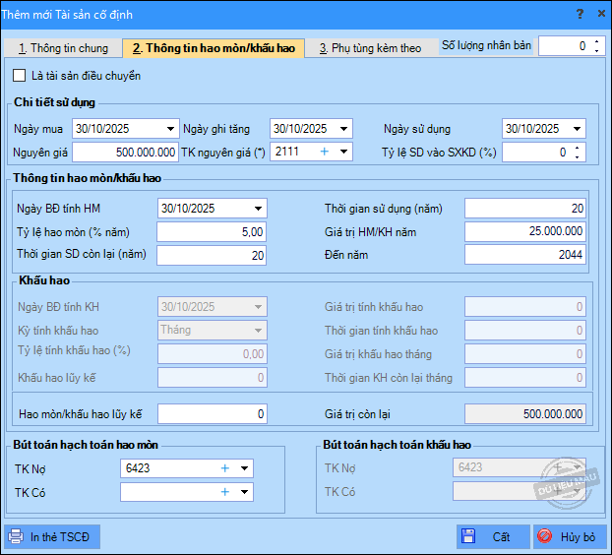Viewport: 612px width, 555px height.
Task: Click the red cancel icon on Hủy bỏ
Action: (545, 537)
